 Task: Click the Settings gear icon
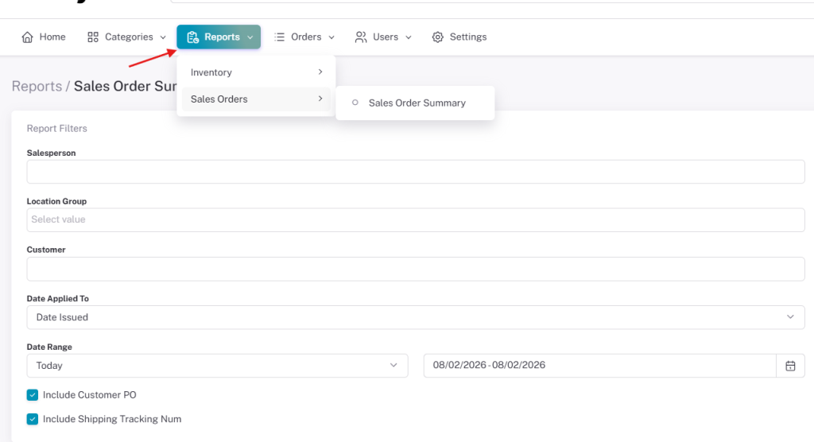tap(438, 37)
